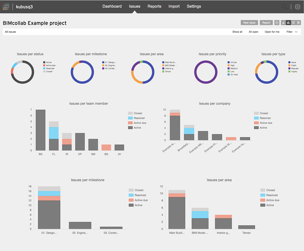Switch to the markers triangle view icon
304x251 pixels.
click(x=283, y=22)
